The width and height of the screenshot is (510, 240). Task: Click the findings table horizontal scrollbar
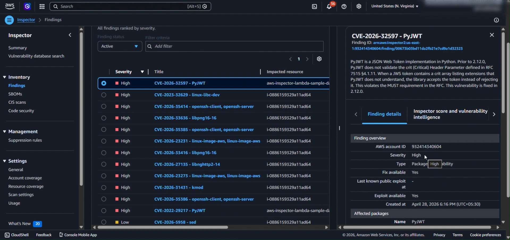click(x=163, y=227)
